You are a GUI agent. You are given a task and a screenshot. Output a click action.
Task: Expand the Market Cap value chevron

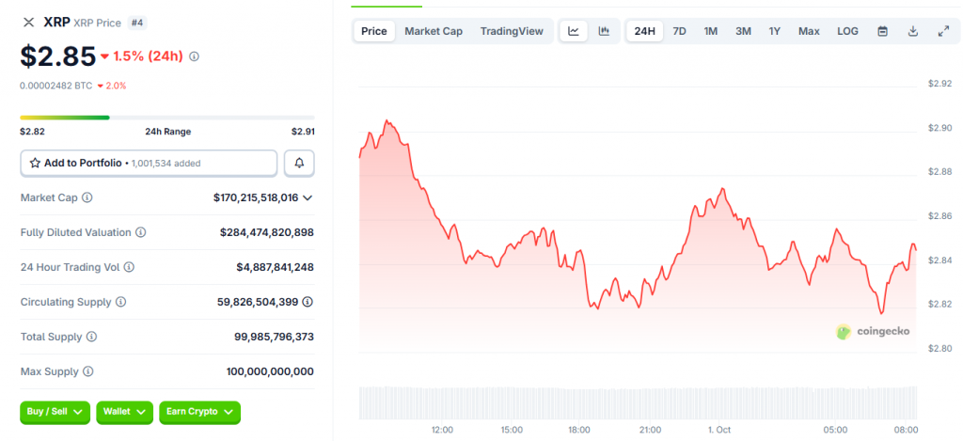(308, 198)
